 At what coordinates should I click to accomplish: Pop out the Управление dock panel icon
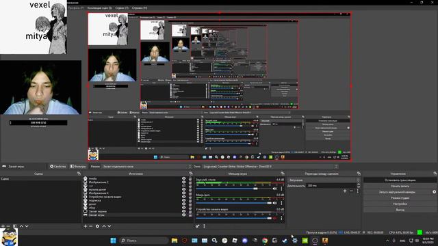point(435,174)
